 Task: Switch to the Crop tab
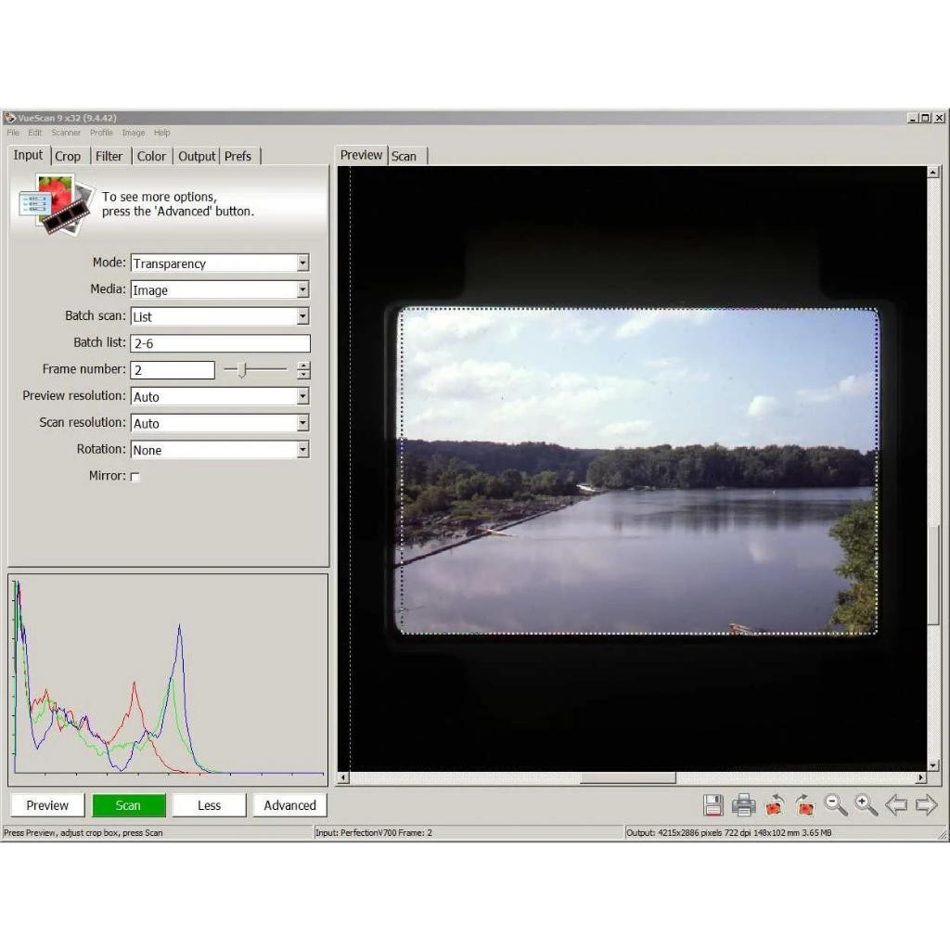point(68,156)
